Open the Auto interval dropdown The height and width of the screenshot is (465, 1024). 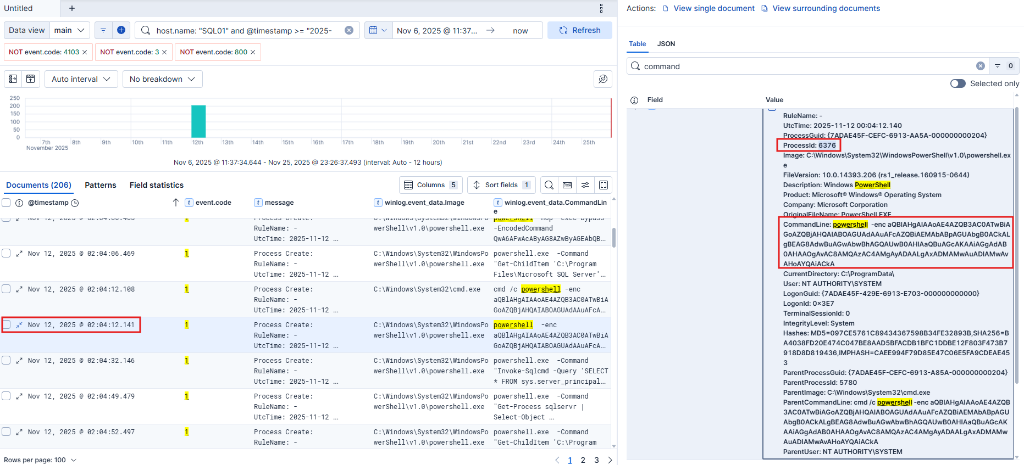(81, 79)
